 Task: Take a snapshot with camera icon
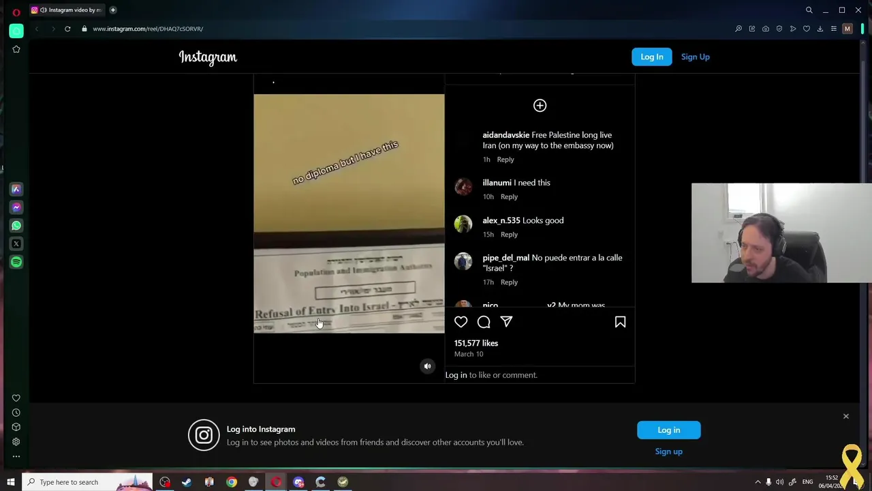[x=766, y=29]
